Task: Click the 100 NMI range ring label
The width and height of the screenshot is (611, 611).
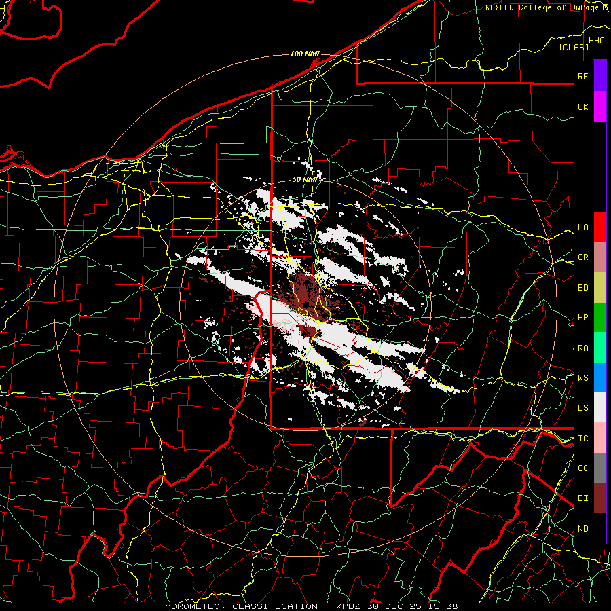Action: [x=305, y=54]
